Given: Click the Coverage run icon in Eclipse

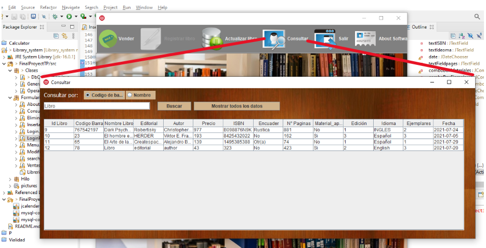Looking at the screenshot, I should [83, 17].
